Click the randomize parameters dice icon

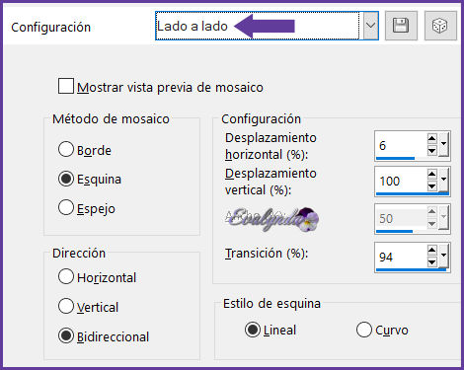pos(440,26)
